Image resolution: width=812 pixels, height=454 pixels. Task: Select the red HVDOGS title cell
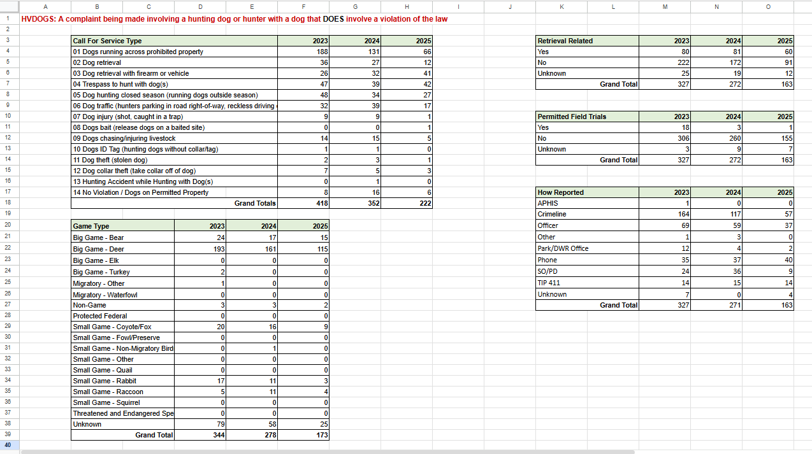234,19
